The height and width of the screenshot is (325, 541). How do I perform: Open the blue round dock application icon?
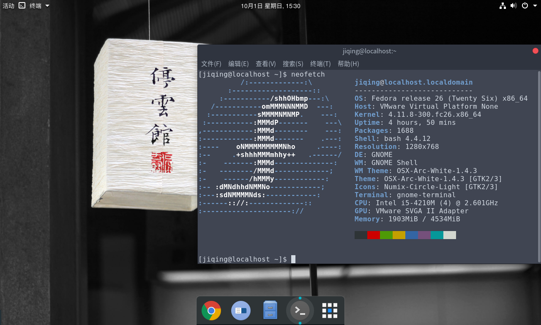pos(241,311)
